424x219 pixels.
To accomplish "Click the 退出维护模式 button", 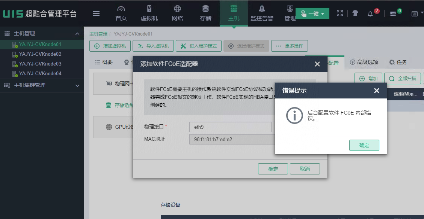I will 246,46.
